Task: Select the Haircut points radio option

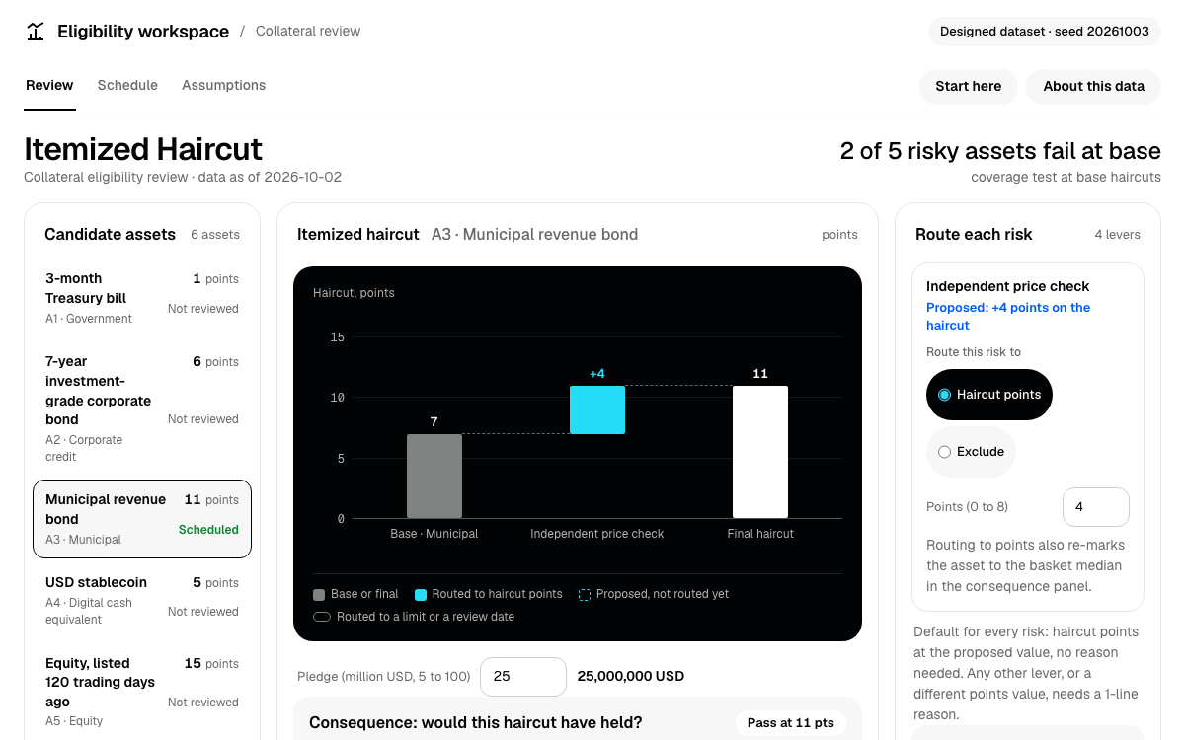Action: pyautogui.click(x=989, y=395)
